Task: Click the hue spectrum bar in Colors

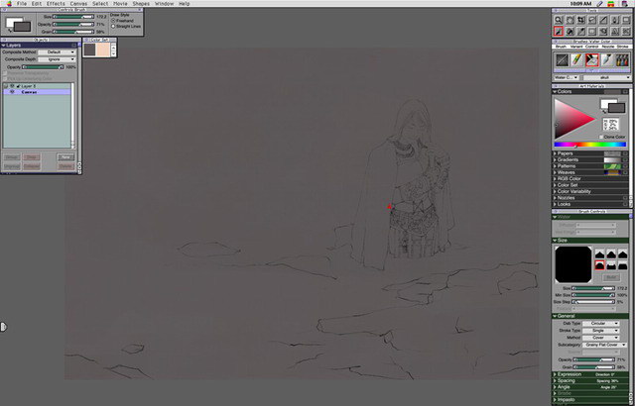Action: point(589,145)
